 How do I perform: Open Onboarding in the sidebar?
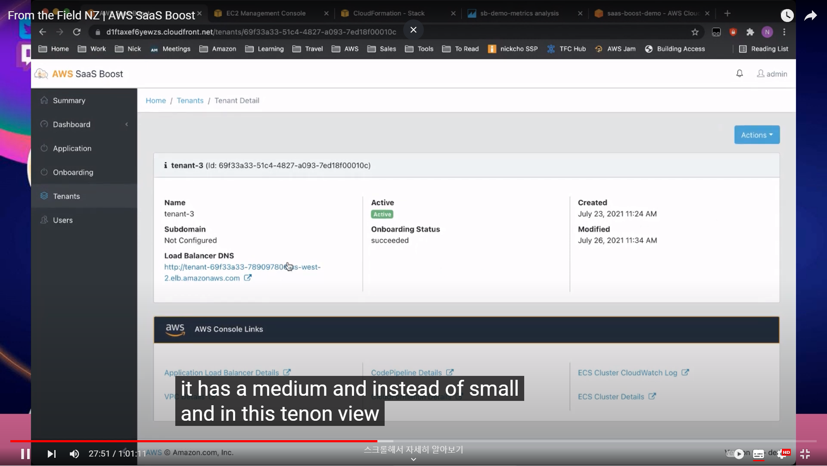click(73, 172)
